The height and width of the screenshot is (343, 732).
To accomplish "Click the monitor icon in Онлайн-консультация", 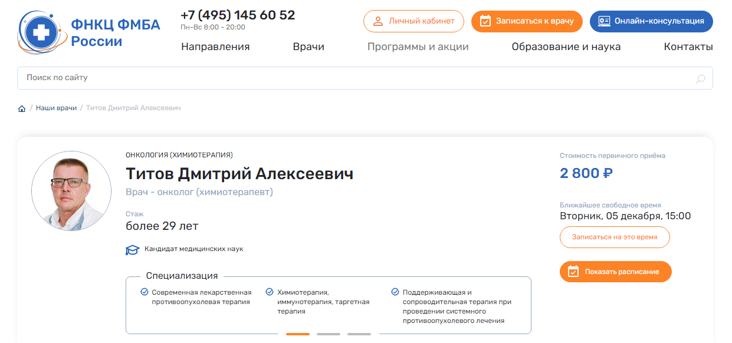I will pos(604,21).
